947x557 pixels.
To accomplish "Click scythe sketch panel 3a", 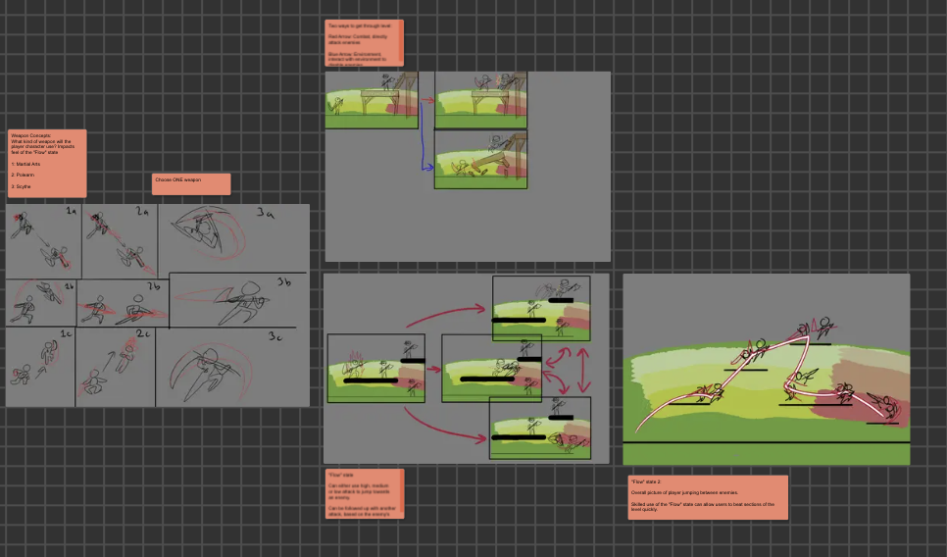I will [231, 237].
